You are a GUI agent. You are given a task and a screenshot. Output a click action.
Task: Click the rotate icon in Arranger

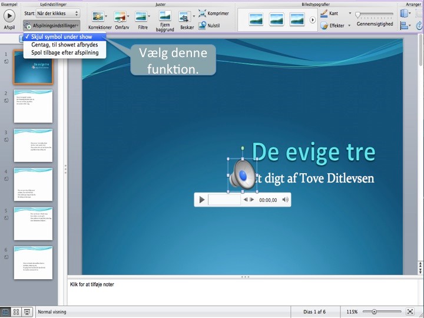[x=419, y=26]
